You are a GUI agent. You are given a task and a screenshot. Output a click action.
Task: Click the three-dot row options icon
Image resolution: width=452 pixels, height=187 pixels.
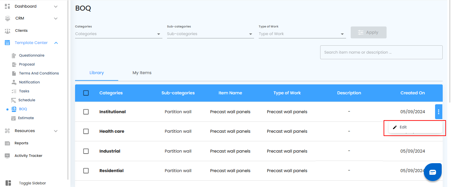(x=438, y=112)
